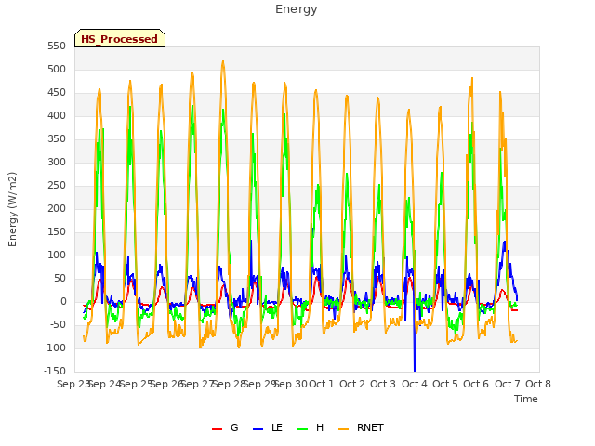Click the -50 y-axis tick label

(x=59, y=324)
